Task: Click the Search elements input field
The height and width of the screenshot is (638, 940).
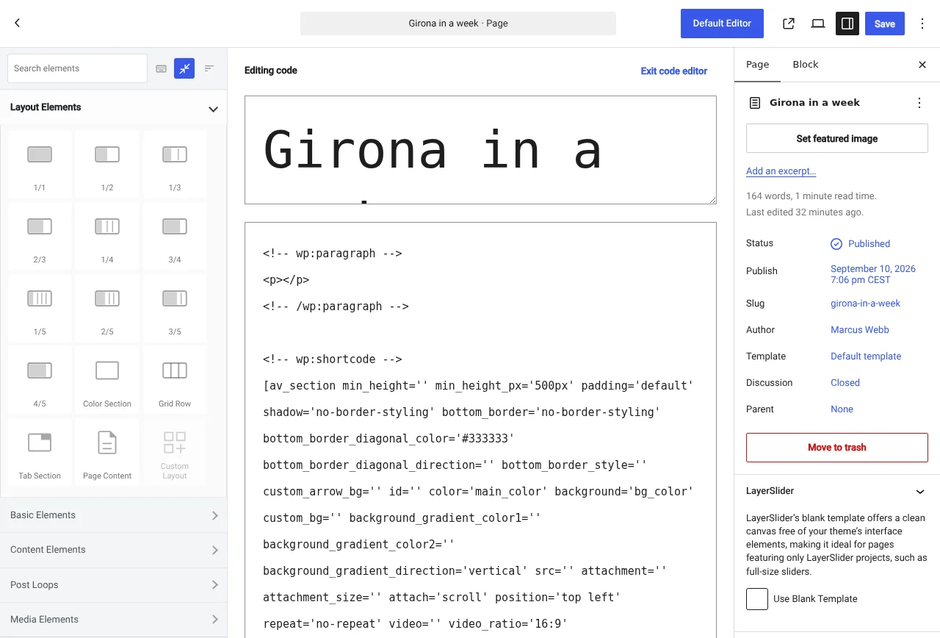Action: [x=77, y=68]
